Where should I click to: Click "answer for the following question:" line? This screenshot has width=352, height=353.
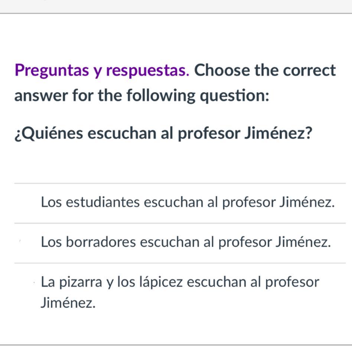pos(142,96)
